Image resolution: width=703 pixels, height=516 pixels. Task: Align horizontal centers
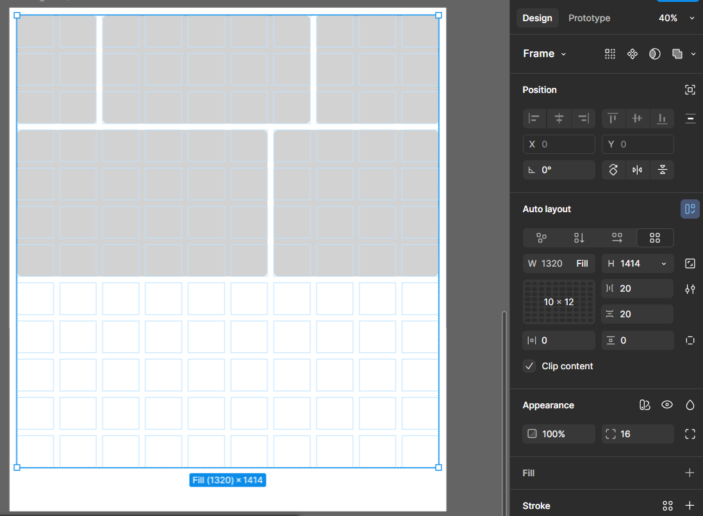(x=559, y=119)
